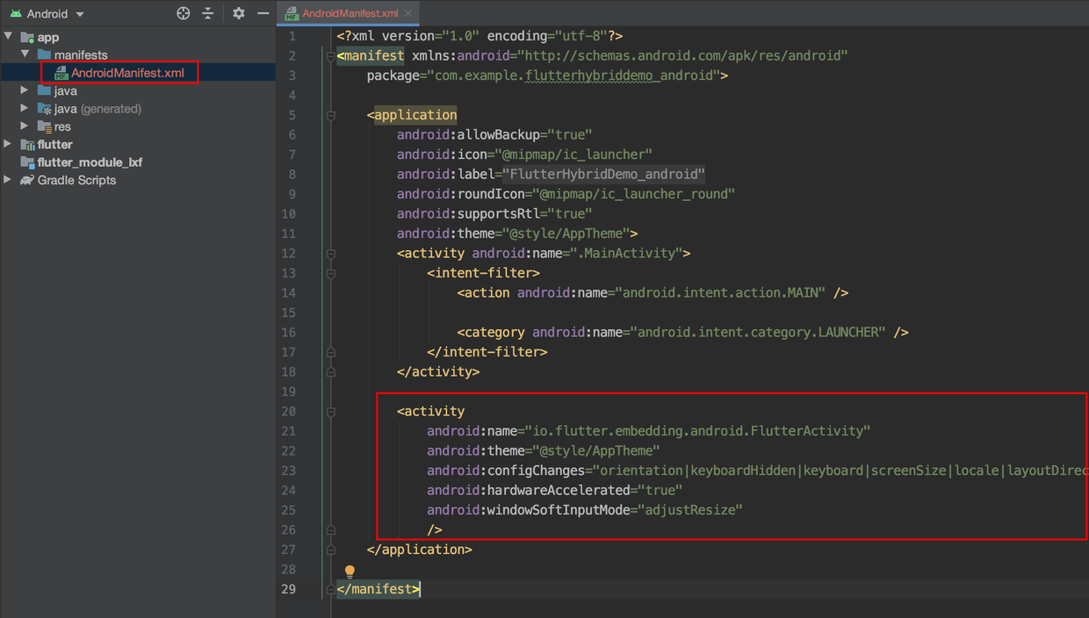The height and width of the screenshot is (618, 1089).
Task: Click the Collapse All icon in project panel
Action: [x=208, y=13]
